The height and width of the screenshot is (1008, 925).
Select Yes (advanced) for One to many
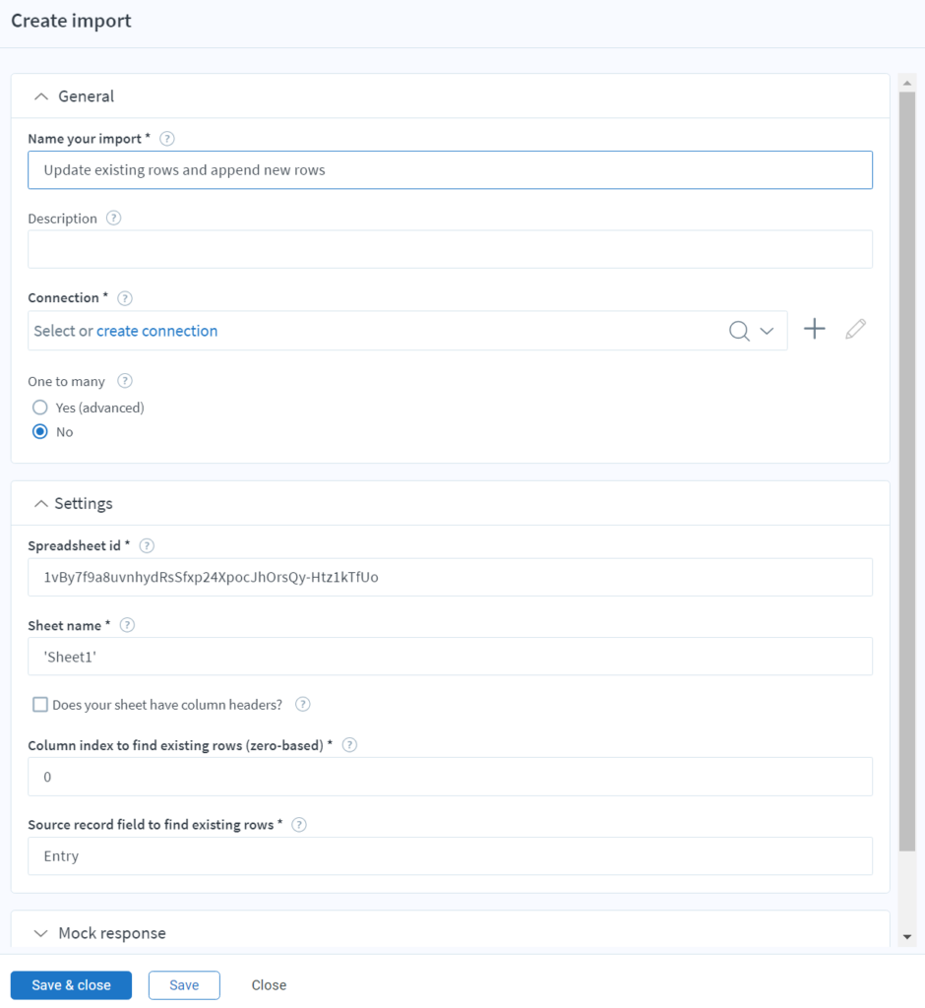pos(40,408)
